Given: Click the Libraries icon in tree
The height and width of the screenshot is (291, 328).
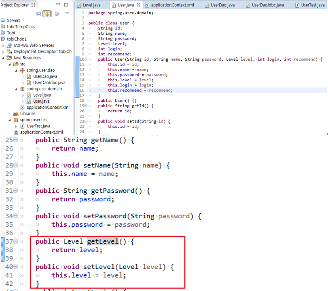Looking at the screenshot, I should pos(16,114).
